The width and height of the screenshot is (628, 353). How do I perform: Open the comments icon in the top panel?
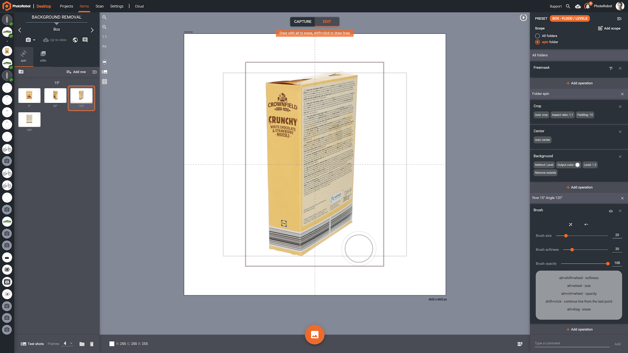point(85,40)
